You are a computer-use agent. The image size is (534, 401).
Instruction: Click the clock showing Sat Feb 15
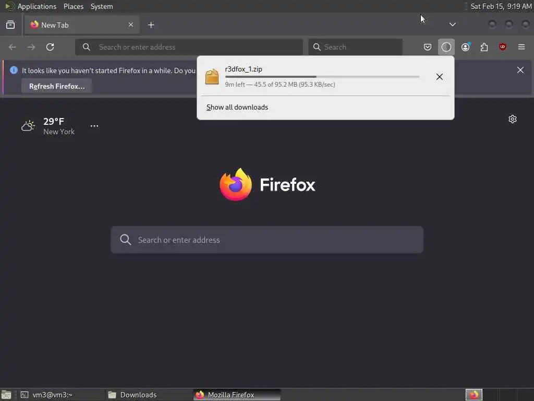pyautogui.click(x=501, y=6)
